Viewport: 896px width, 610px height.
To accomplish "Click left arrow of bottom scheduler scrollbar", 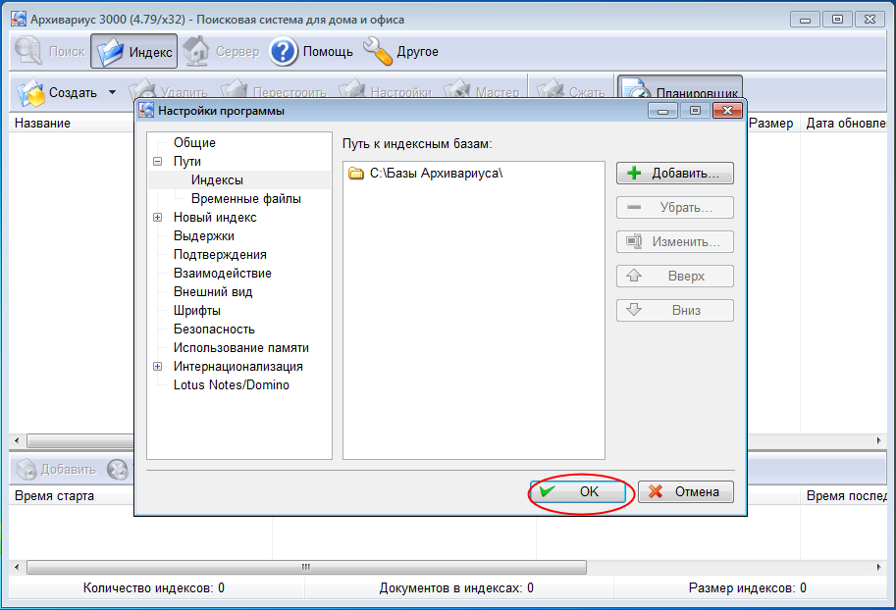I will (17, 567).
